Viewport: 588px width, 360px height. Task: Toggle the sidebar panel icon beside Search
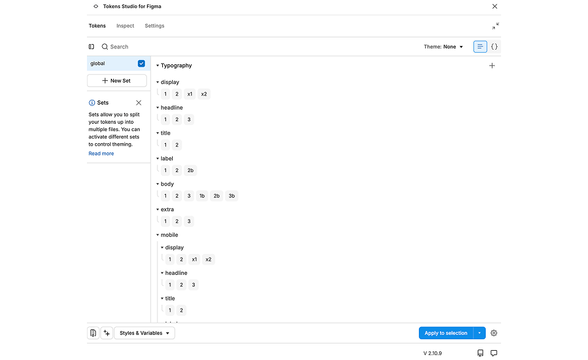[x=91, y=47]
